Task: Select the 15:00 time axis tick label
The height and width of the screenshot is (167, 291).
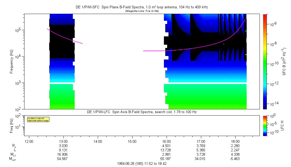Action: pos(132,141)
